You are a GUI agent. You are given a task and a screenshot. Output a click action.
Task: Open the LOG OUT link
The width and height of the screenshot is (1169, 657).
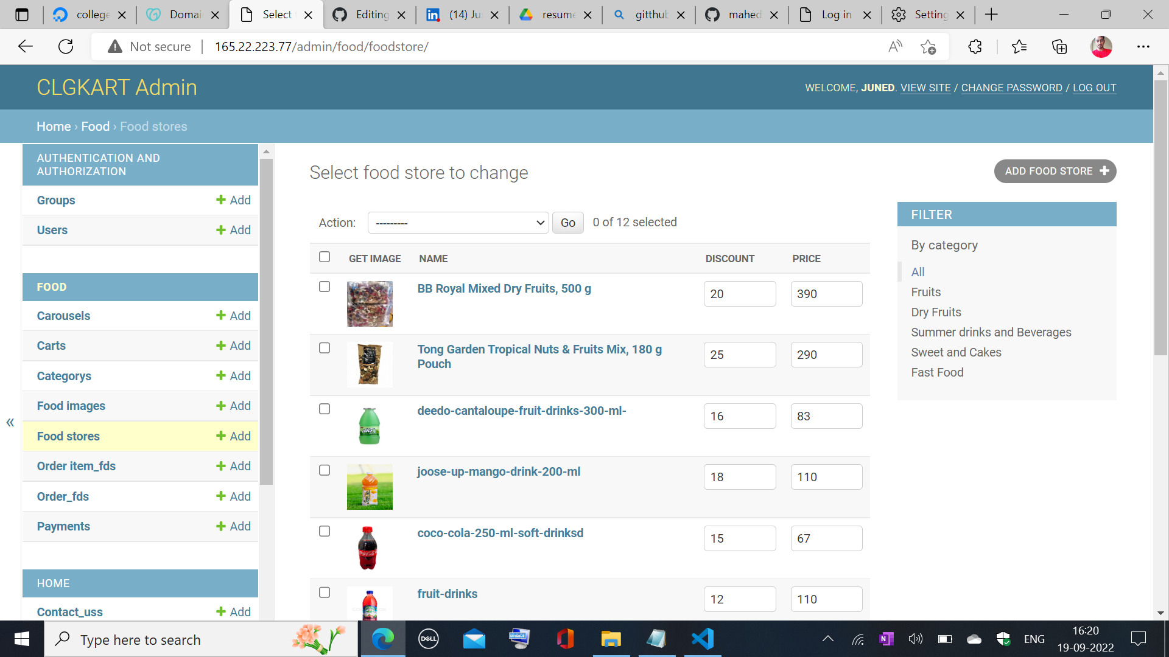[1094, 88]
